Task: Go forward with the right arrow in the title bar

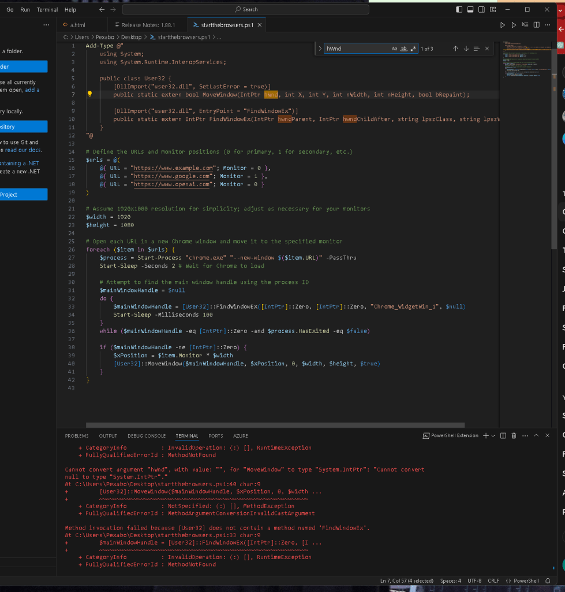Action: point(113,9)
